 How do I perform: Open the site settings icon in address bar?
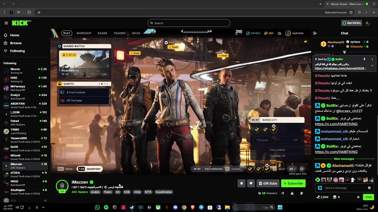351,12
